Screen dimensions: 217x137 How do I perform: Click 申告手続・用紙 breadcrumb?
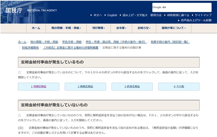(x=72, y=42)
